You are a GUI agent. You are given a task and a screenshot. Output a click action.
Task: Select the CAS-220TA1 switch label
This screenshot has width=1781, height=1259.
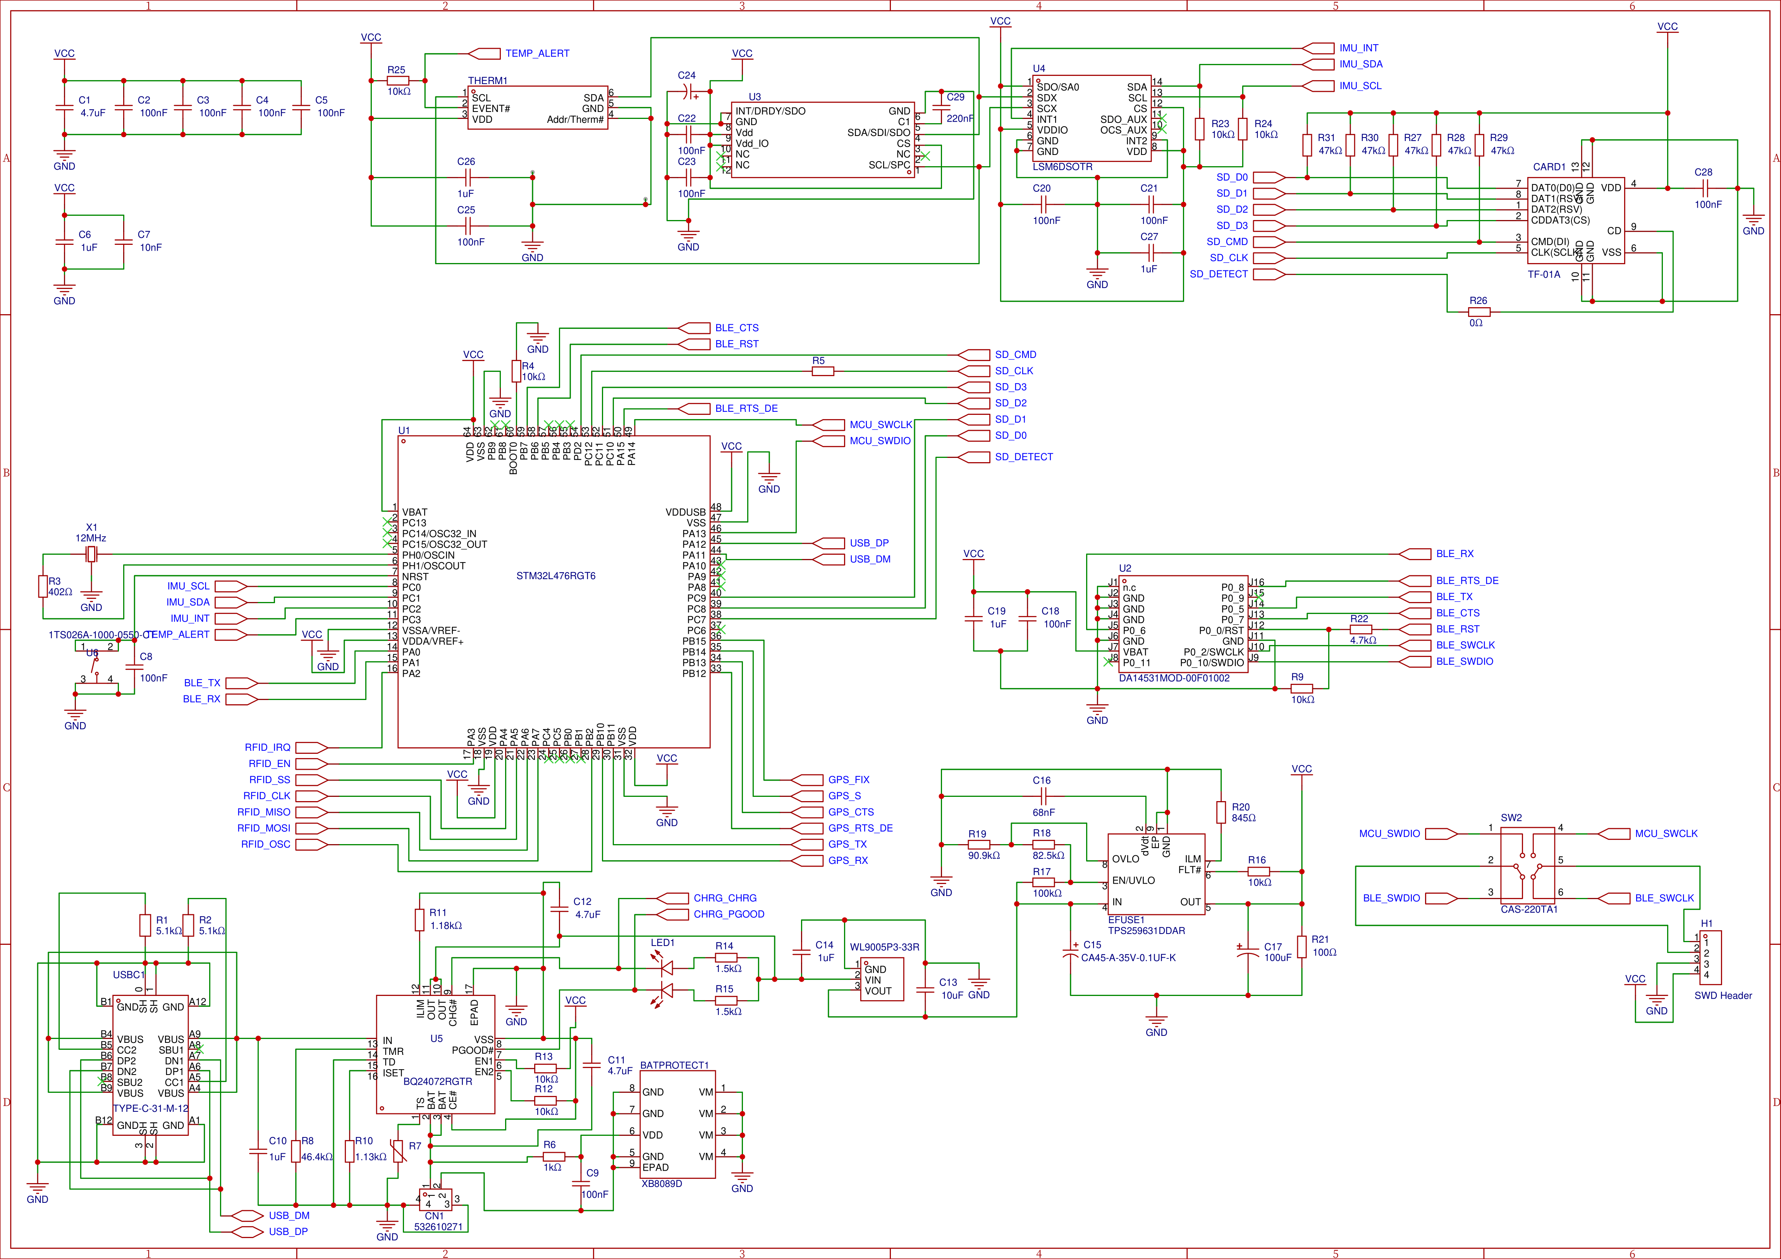1529,909
